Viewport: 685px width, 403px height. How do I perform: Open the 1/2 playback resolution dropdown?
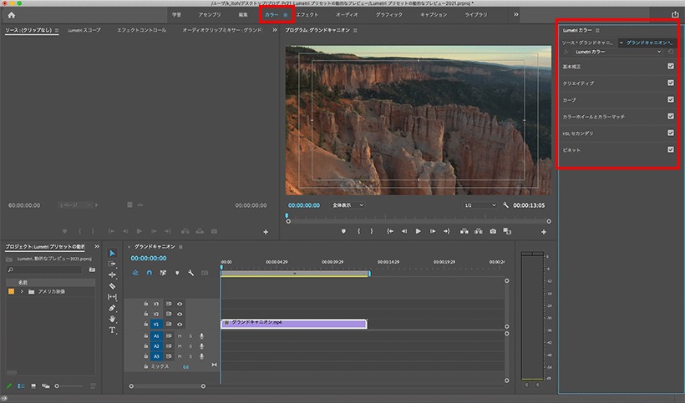pos(480,205)
